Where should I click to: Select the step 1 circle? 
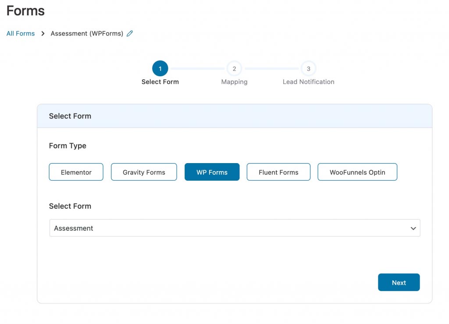coord(160,68)
